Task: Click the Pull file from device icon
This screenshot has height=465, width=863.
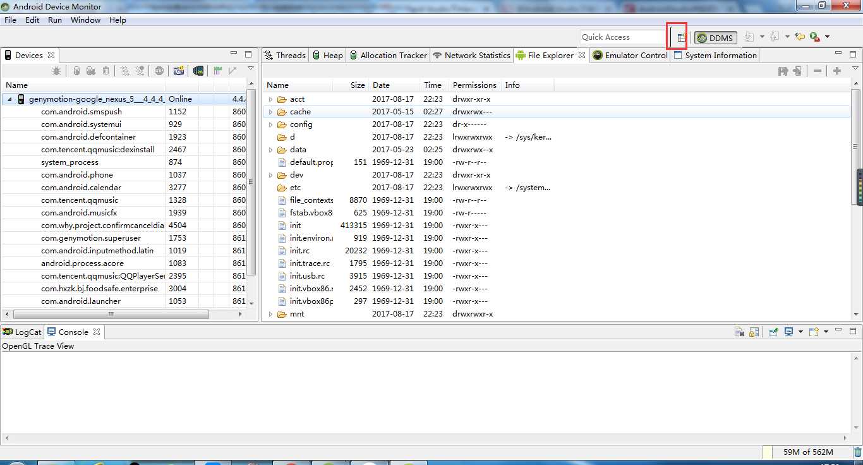Action: click(x=783, y=71)
